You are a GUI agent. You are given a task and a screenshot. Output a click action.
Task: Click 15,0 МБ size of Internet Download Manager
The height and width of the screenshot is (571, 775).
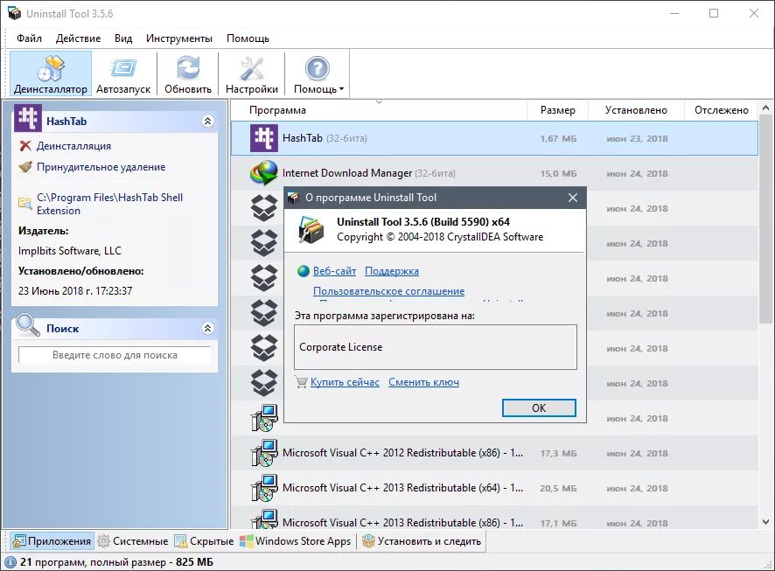click(x=558, y=174)
